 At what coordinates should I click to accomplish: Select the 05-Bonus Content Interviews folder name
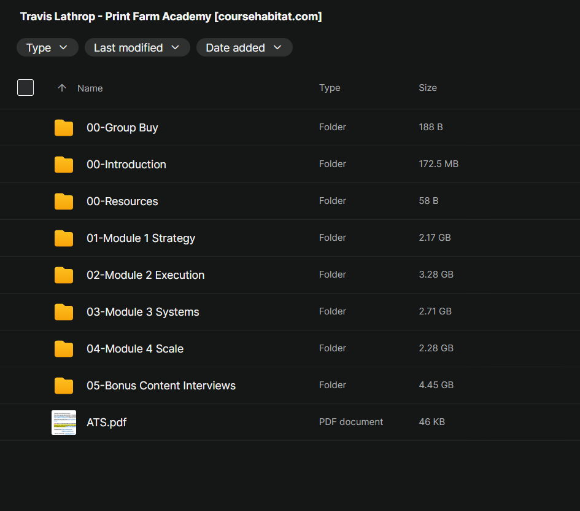coord(161,386)
